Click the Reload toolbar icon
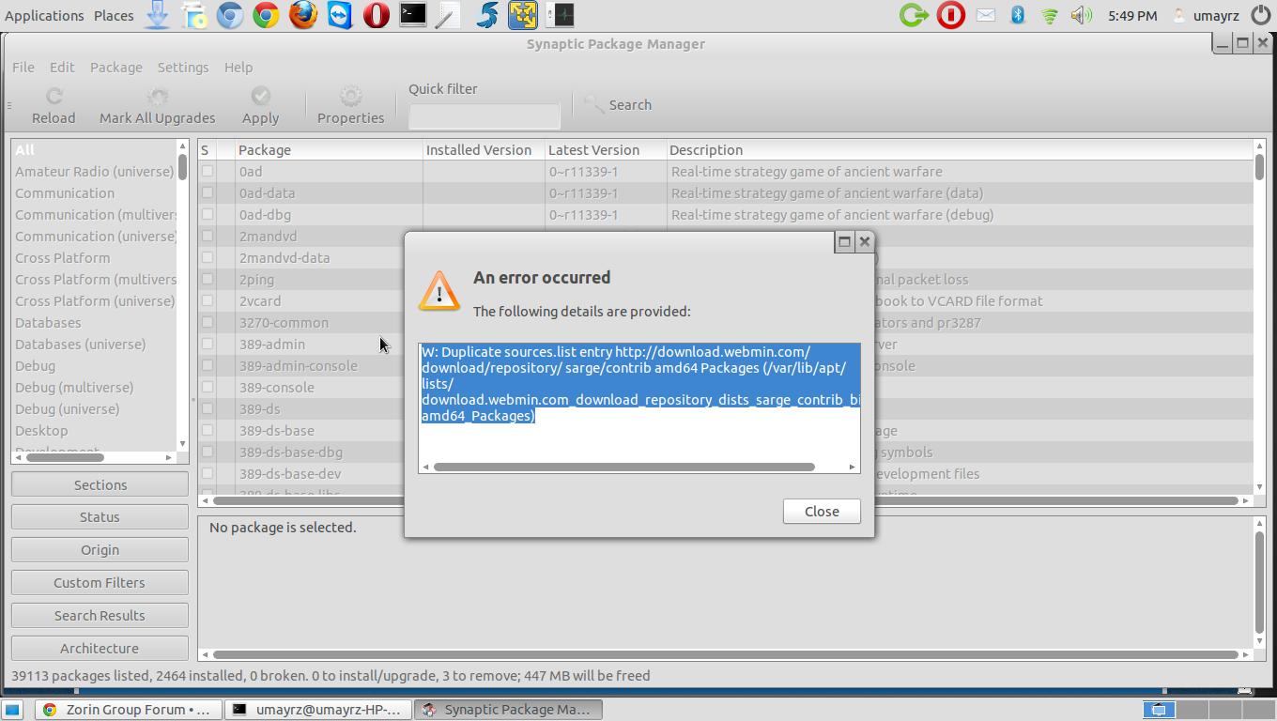Screen dimensions: 1277x721 pos(54,97)
